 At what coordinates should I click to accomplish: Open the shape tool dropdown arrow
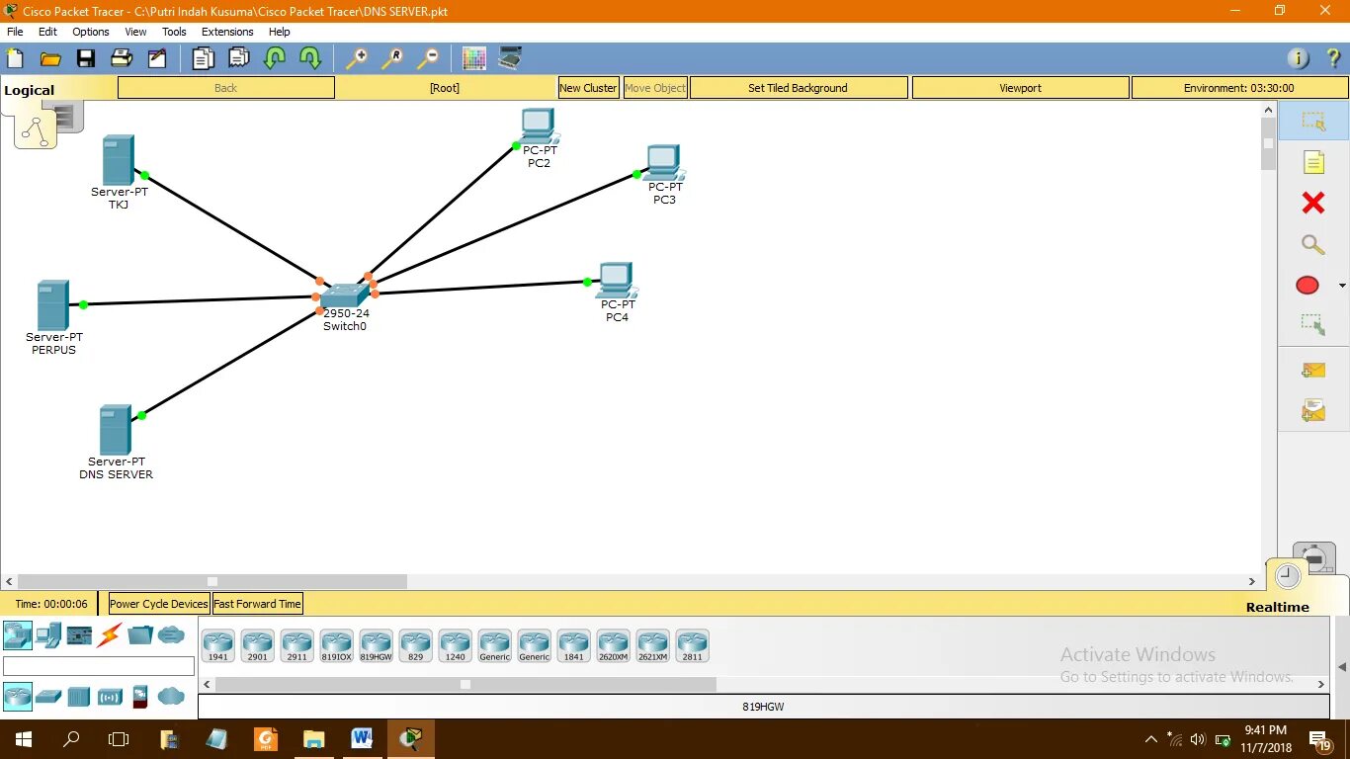click(x=1342, y=286)
